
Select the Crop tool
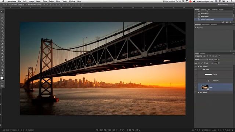pos(2,25)
